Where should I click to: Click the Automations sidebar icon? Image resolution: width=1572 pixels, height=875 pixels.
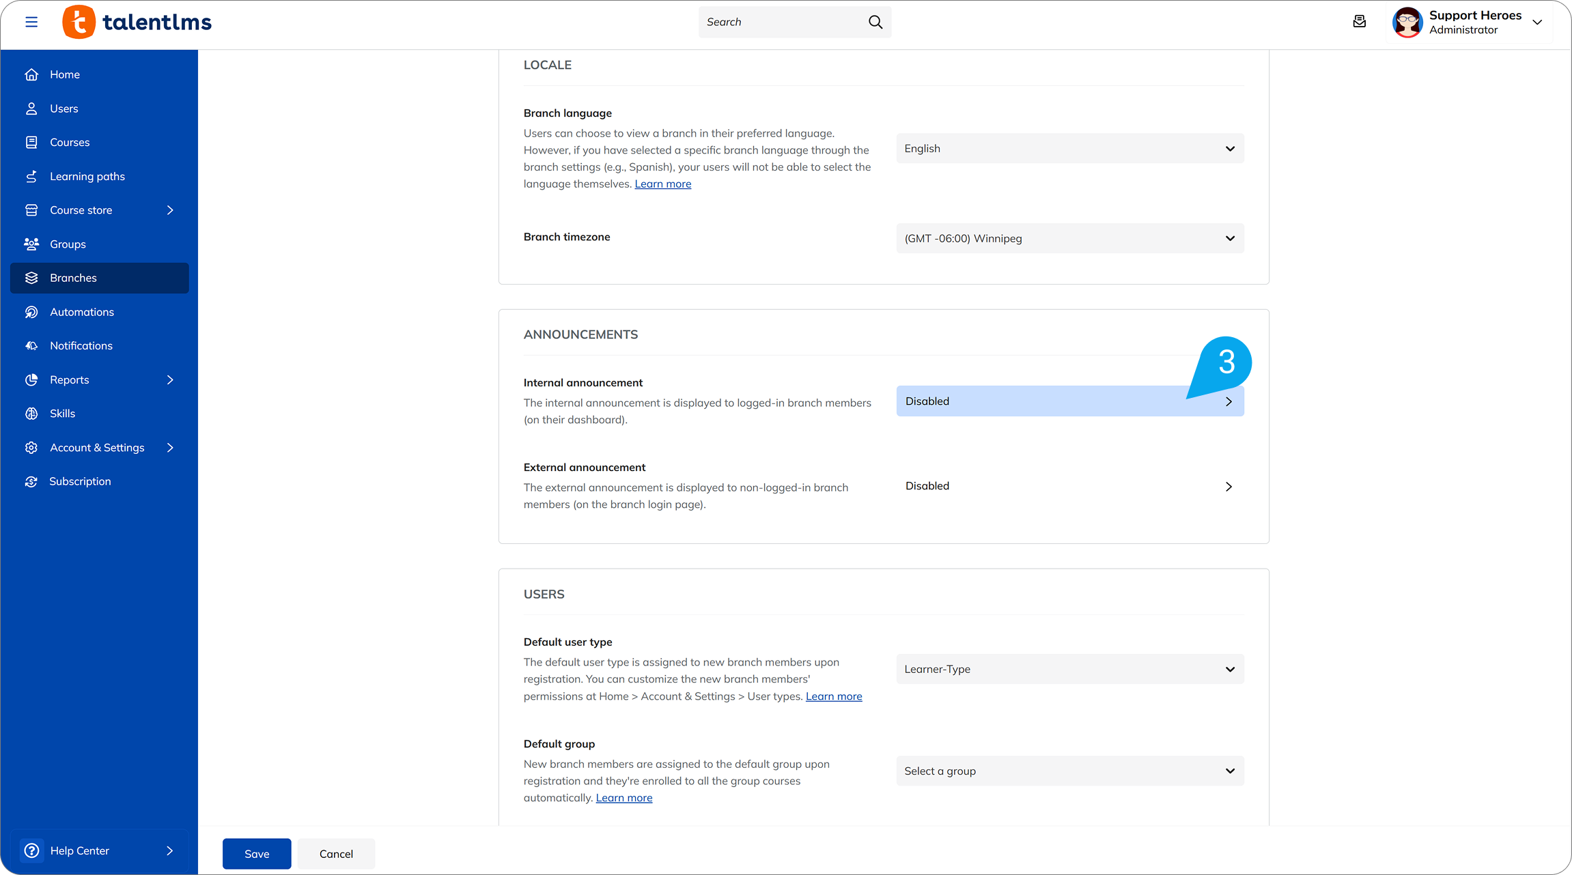coord(31,312)
